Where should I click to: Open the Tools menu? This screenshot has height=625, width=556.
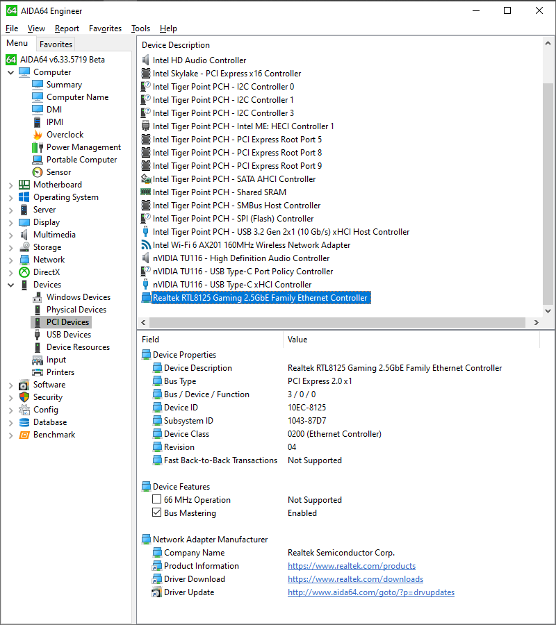(141, 28)
